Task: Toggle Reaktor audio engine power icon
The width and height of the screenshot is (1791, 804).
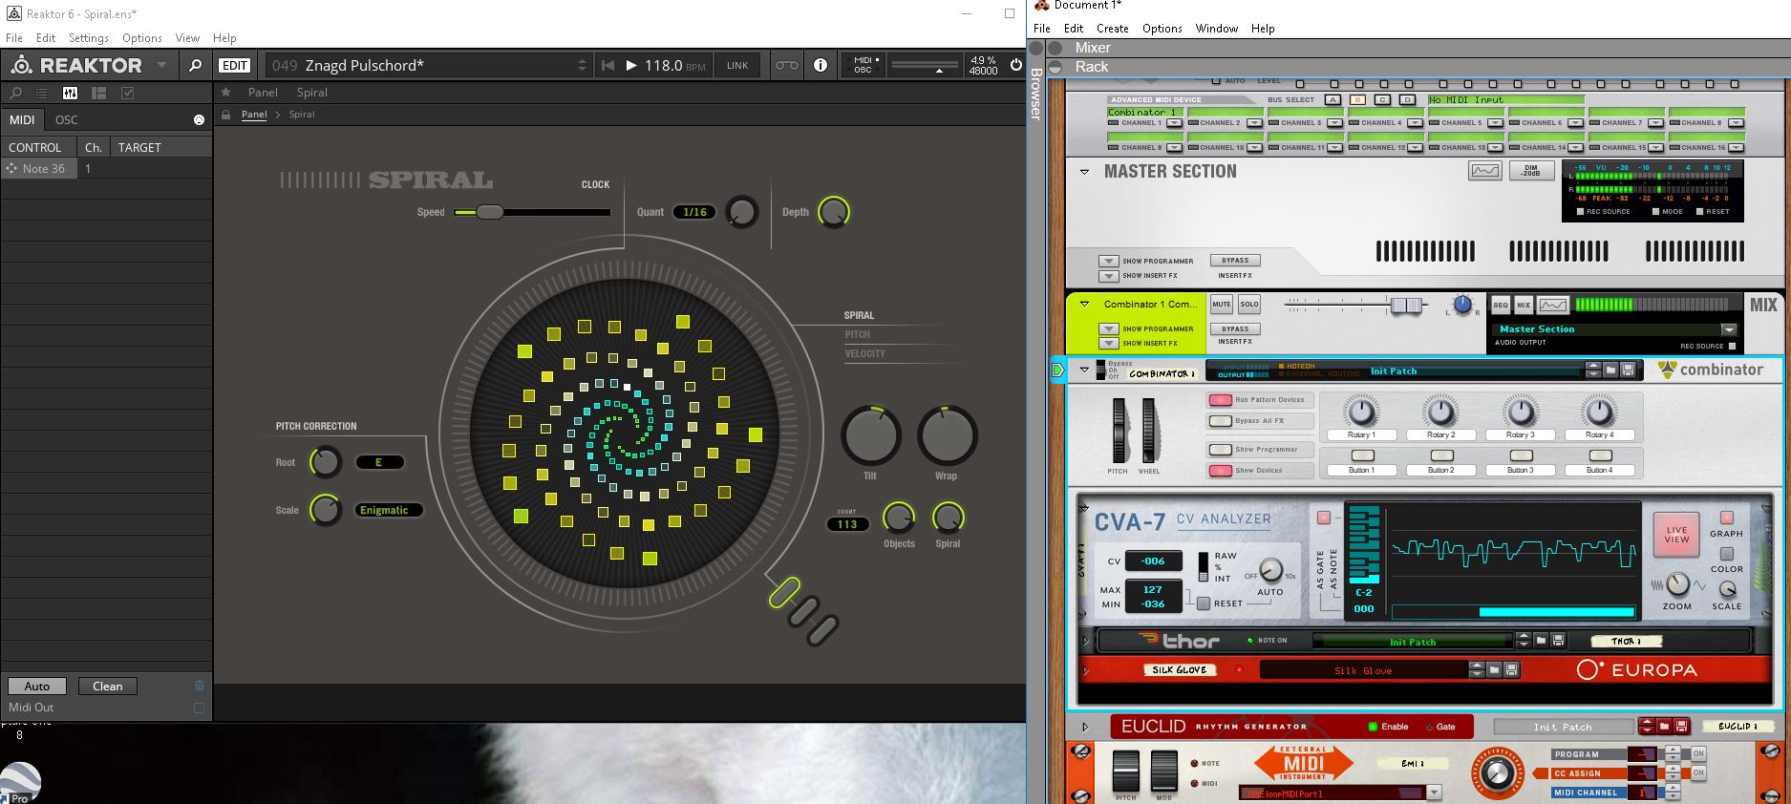Action: (1014, 65)
